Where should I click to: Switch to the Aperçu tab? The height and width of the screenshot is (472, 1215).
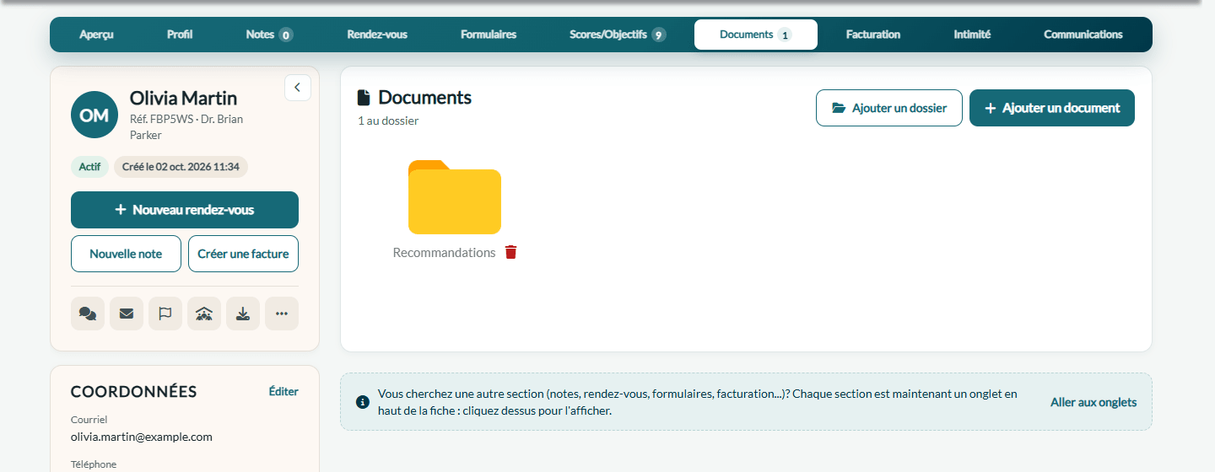pyautogui.click(x=96, y=35)
